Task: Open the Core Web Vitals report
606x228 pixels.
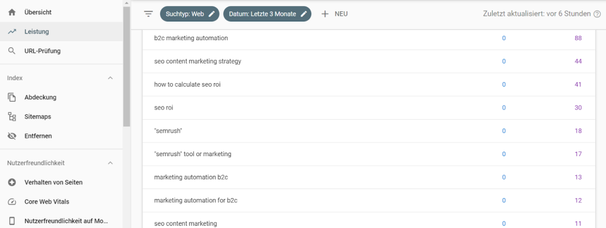Action: tap(61, 202)
